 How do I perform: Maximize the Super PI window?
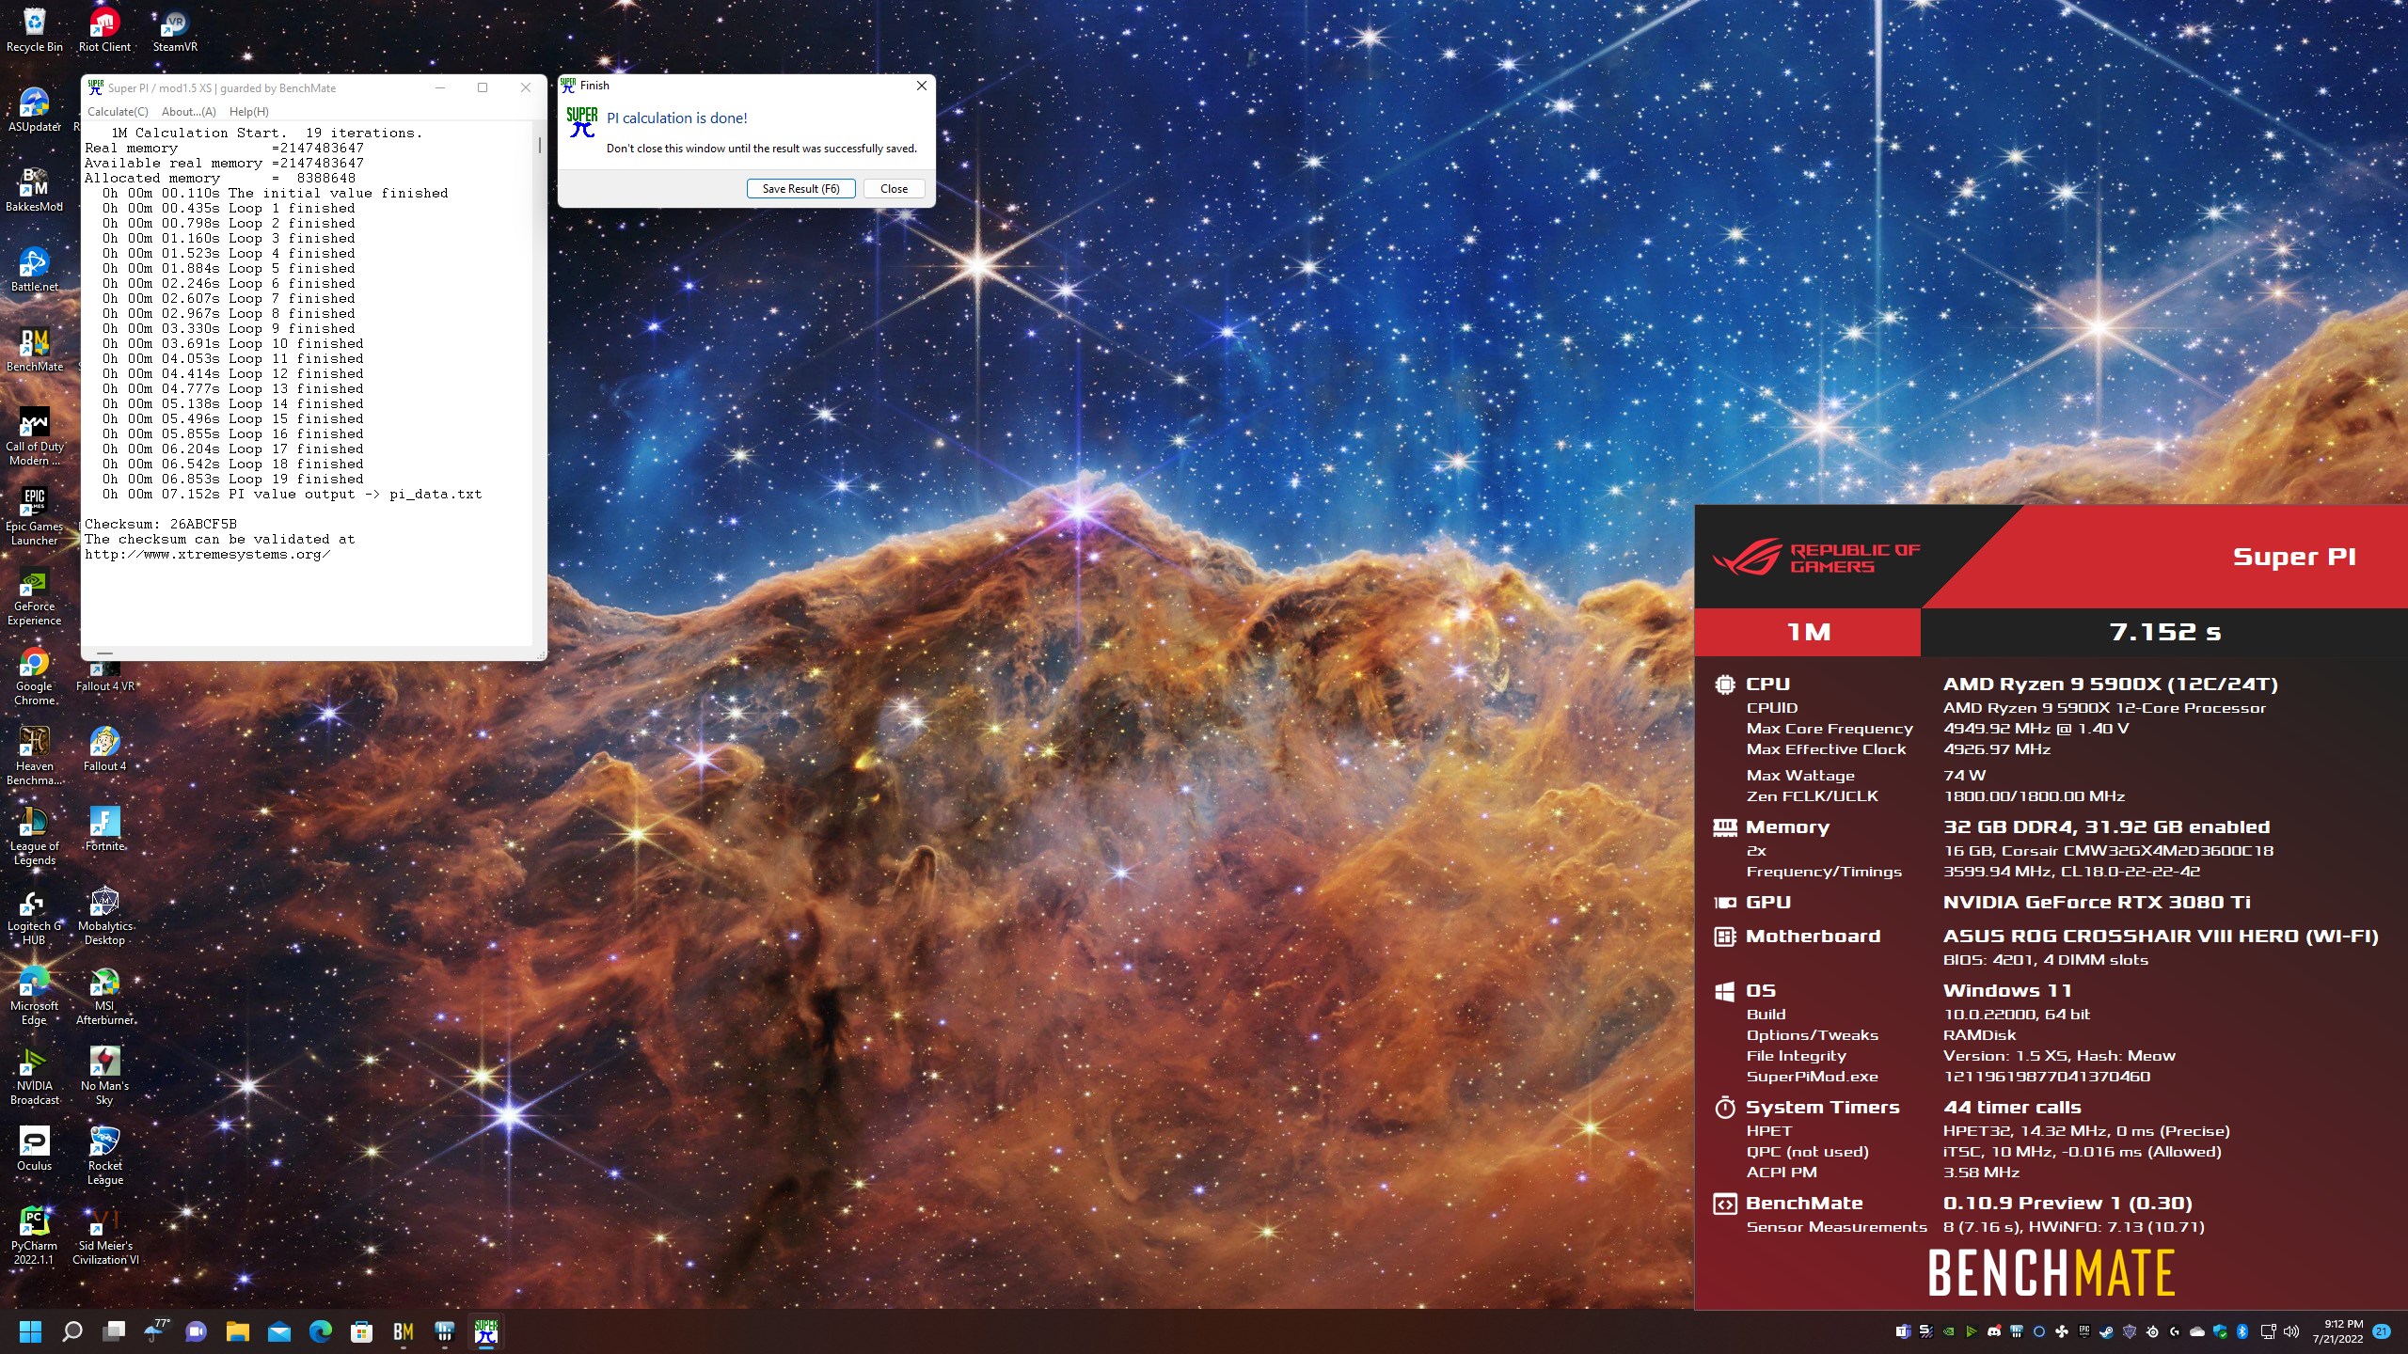click(x=483, y=87)
